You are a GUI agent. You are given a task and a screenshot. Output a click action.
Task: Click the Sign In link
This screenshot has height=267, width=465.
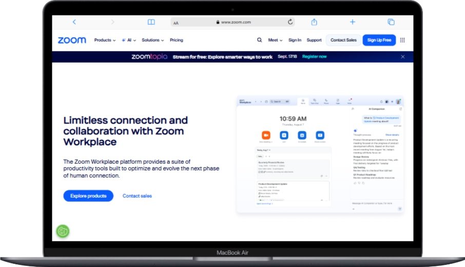pos(295,40)
